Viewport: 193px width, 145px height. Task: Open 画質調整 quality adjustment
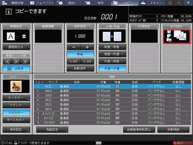coord(48,26)
